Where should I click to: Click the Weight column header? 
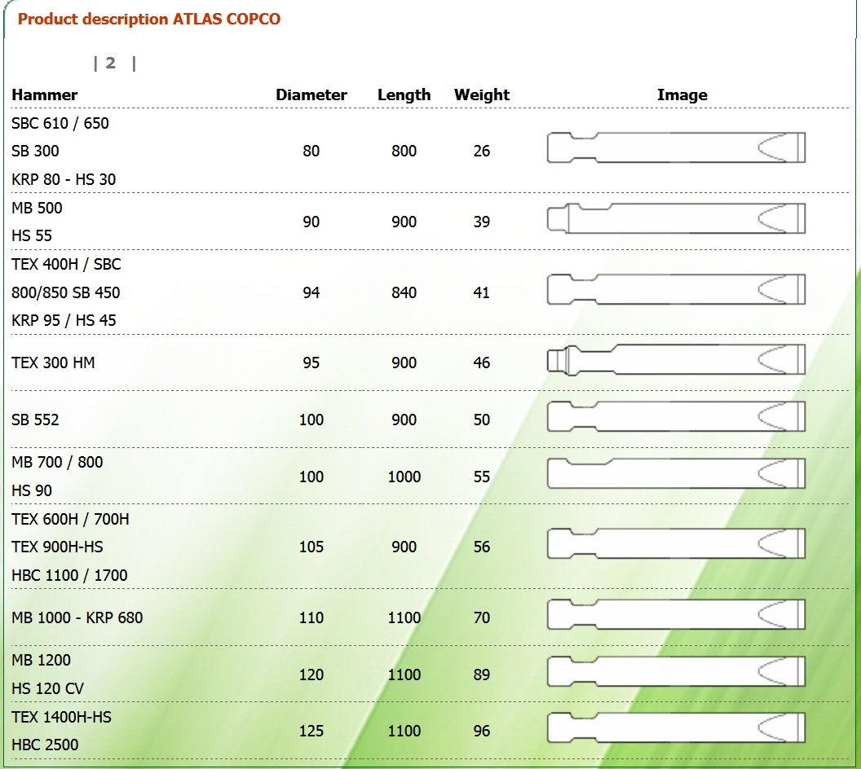click(482, 94)
